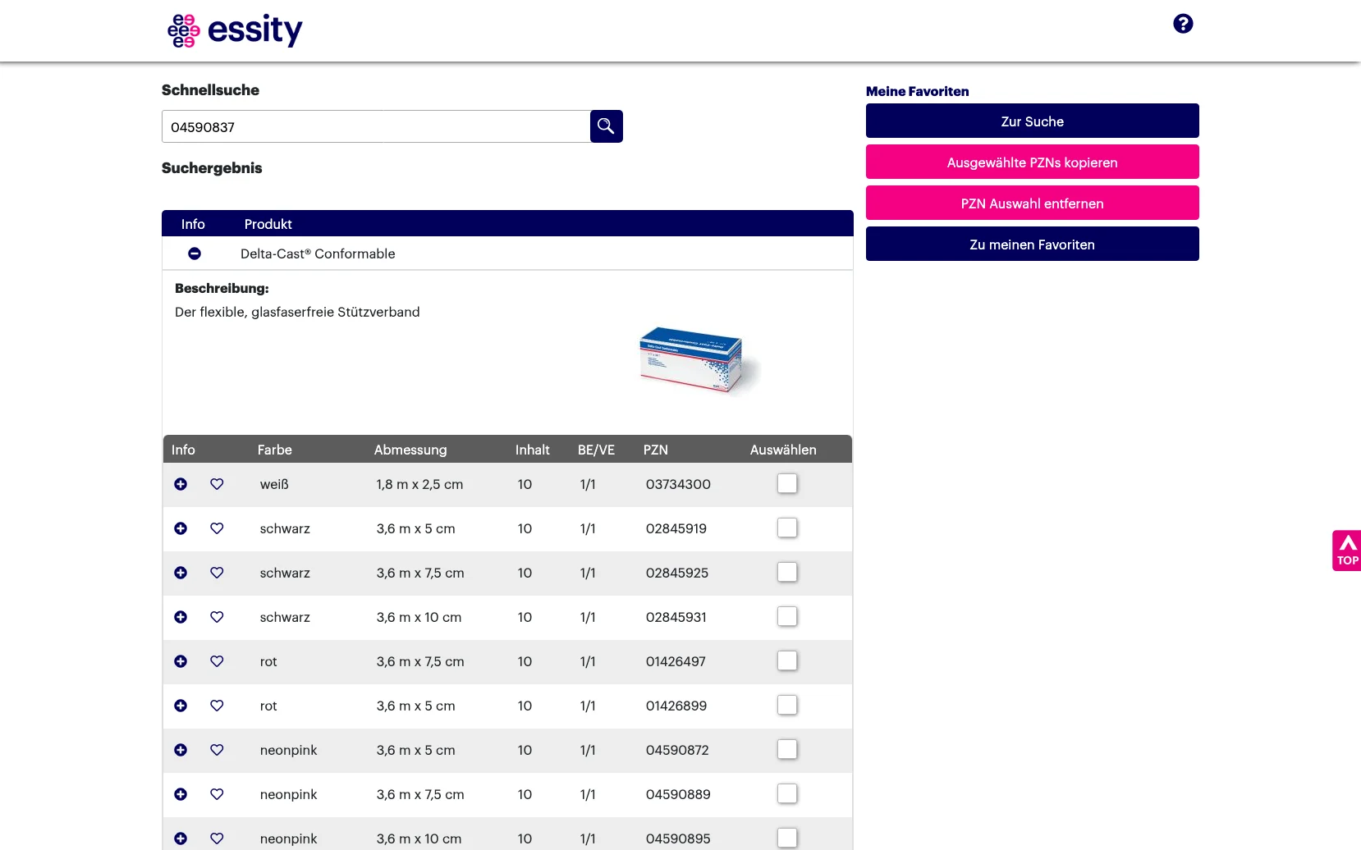The width and height of the screenshot is (1361, 850).
Task: Select checkbox for PZN 04590872
Action: pos(787,749)
